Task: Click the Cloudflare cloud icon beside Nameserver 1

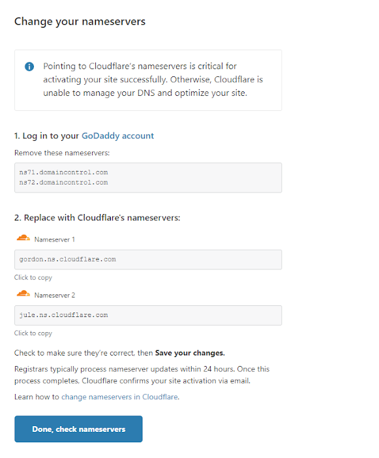Action: click(23, 238)
